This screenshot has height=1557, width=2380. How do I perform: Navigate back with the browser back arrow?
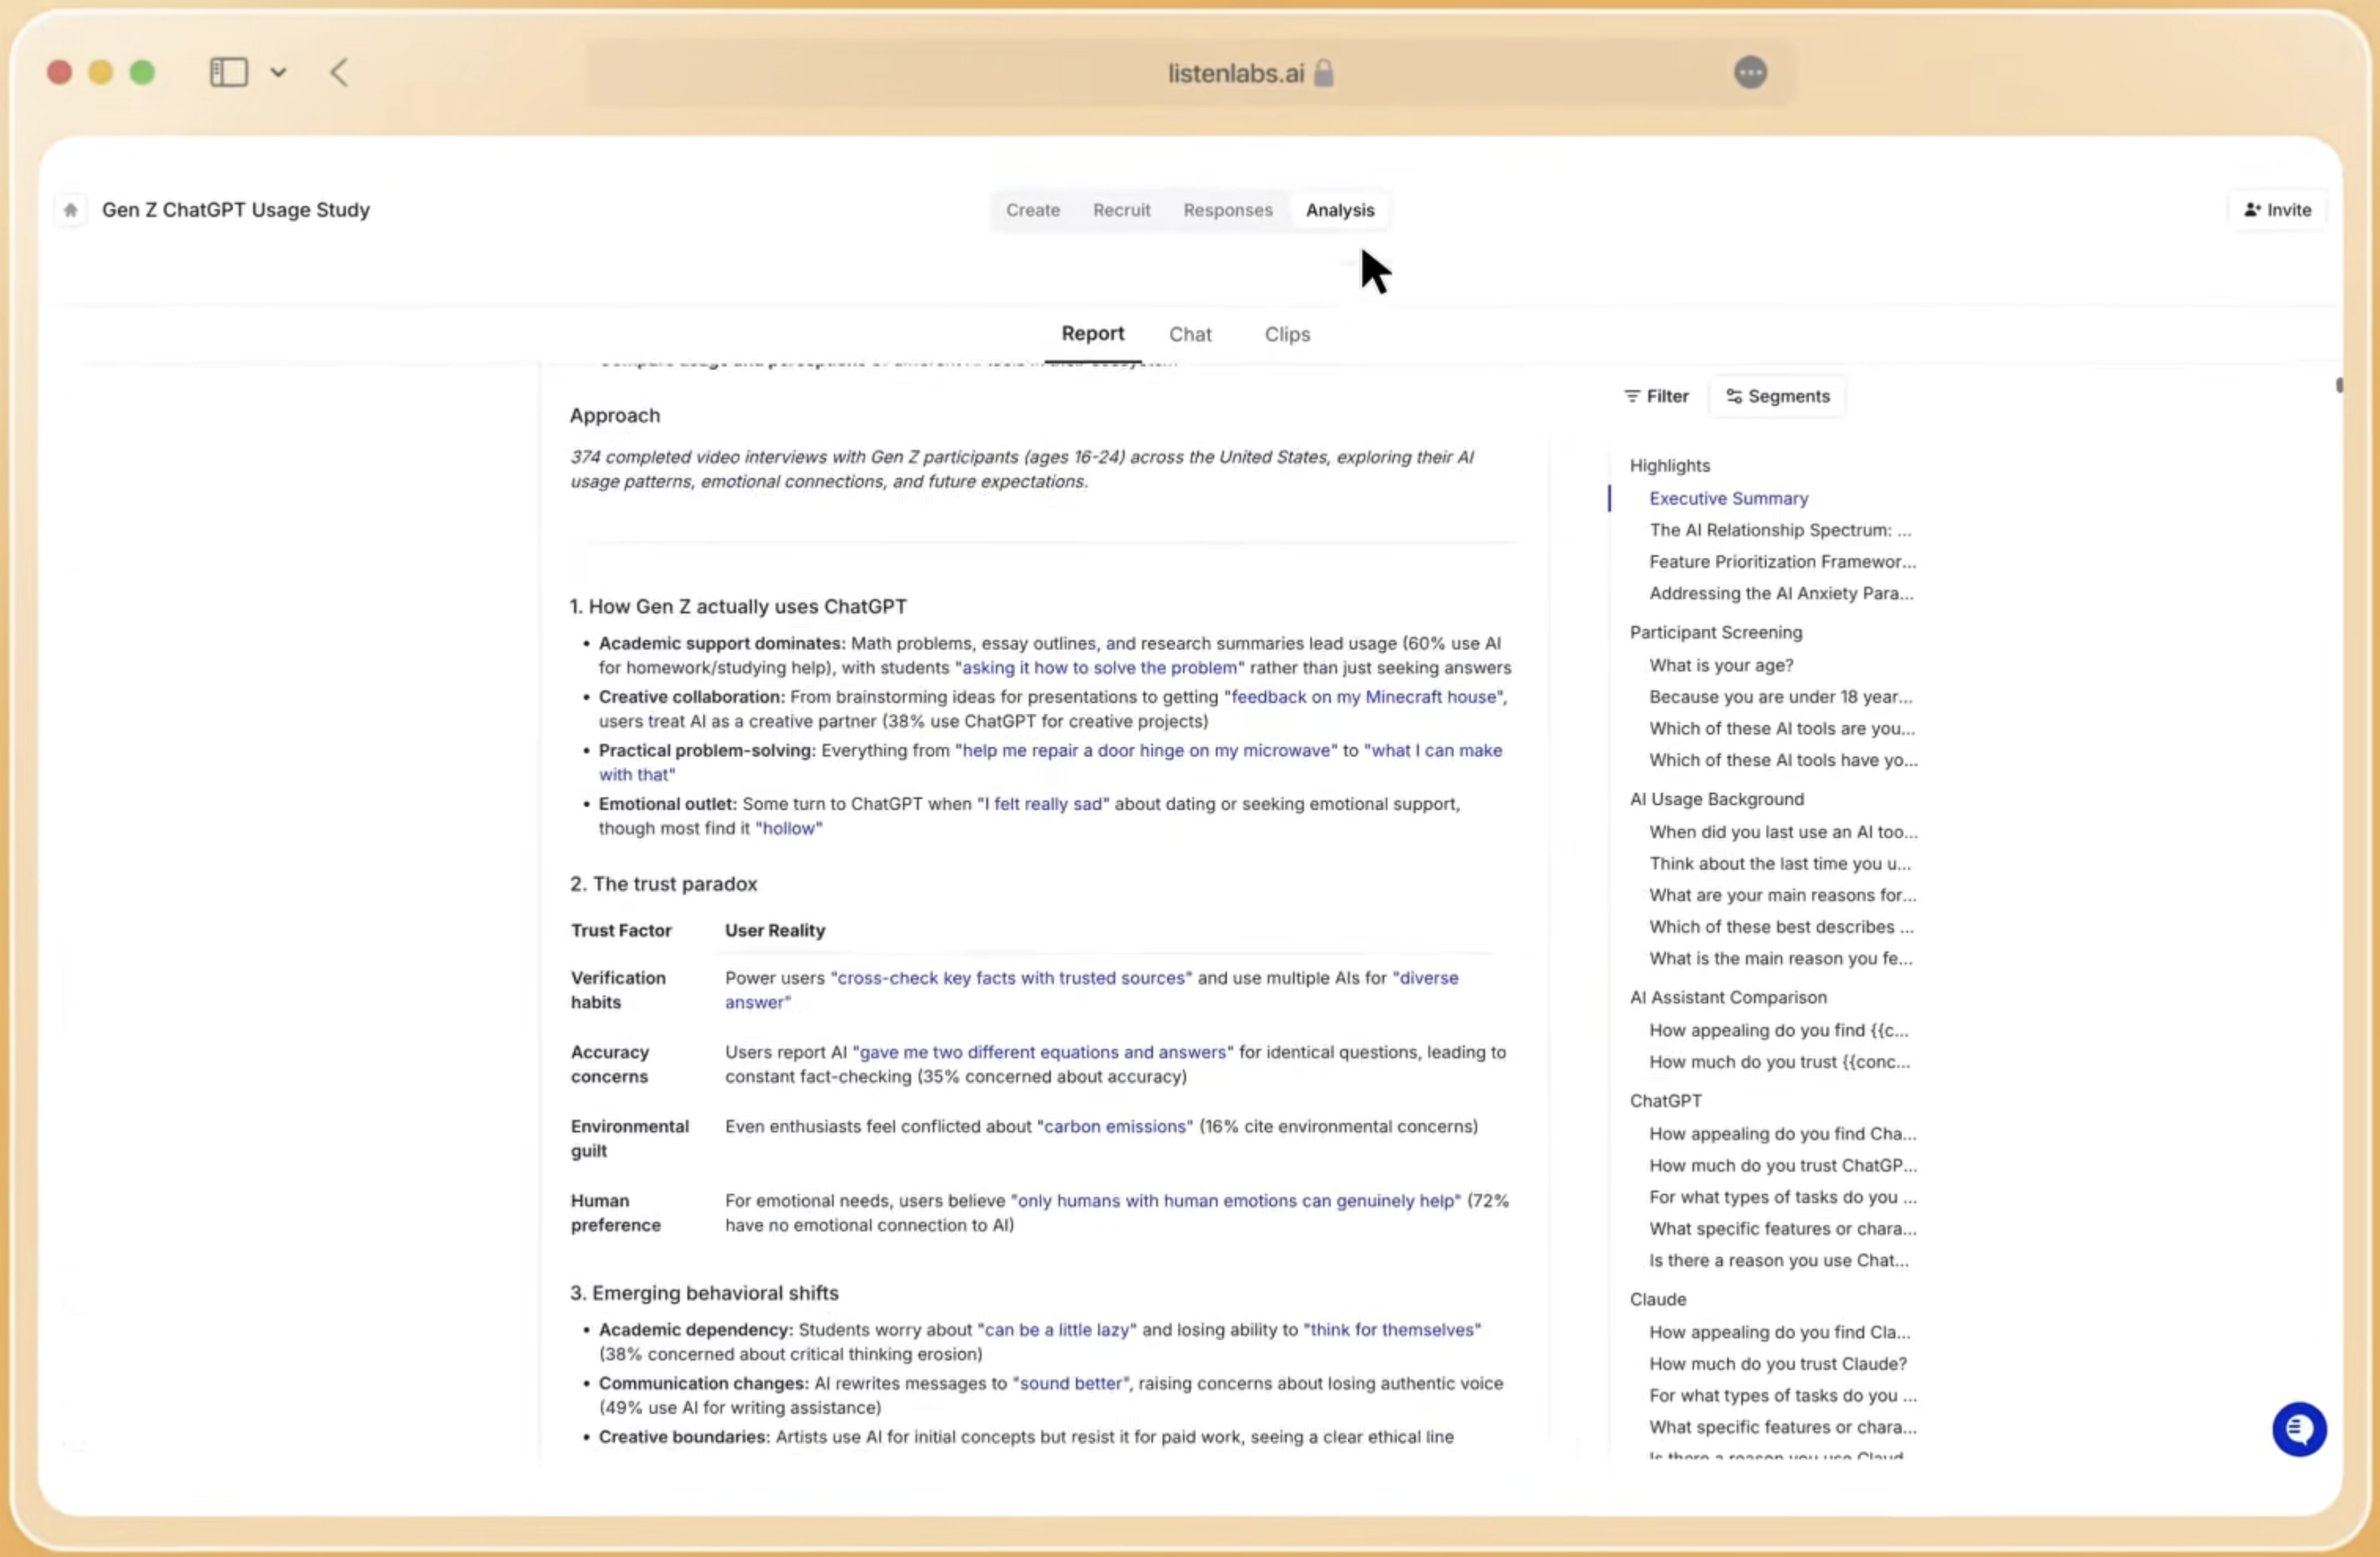338,72
